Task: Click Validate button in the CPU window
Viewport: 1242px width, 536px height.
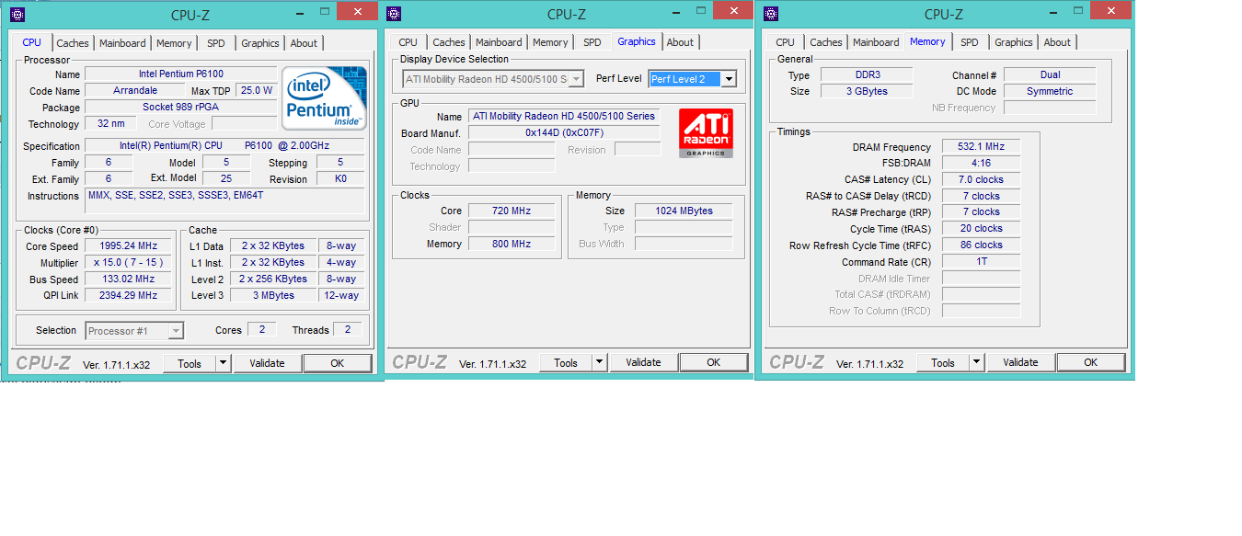Action: point(267,363)
